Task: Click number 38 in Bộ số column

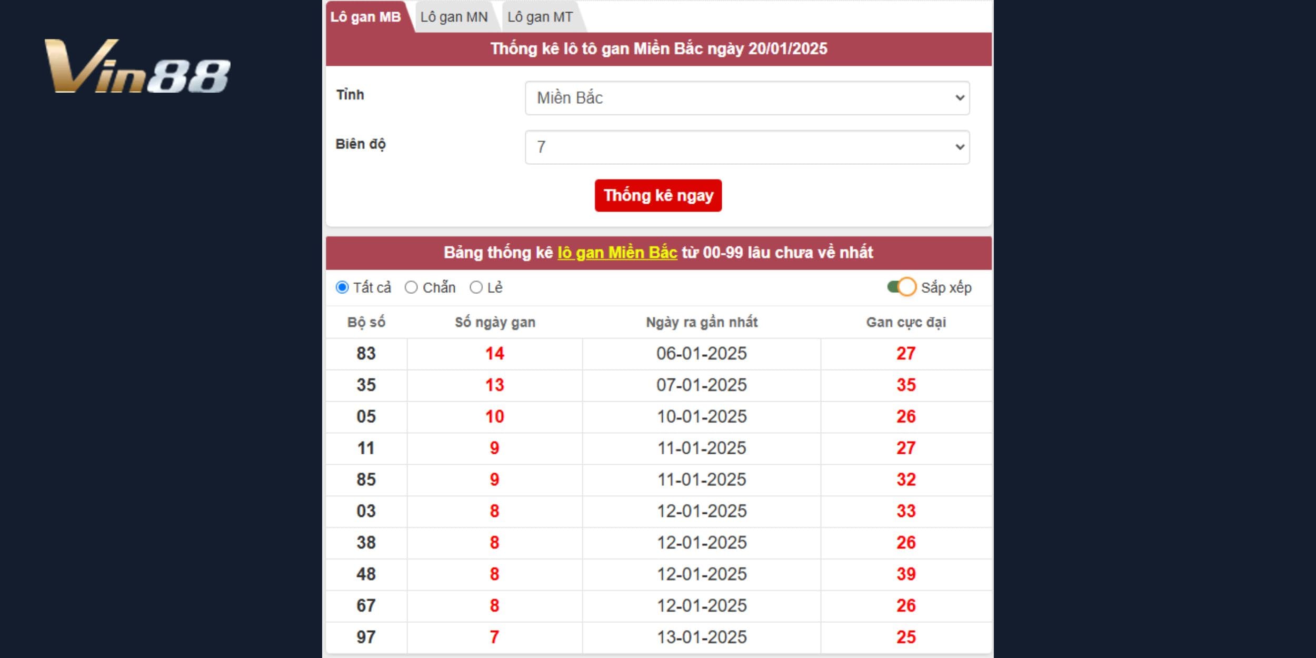Action: click(x=366, y=543)
